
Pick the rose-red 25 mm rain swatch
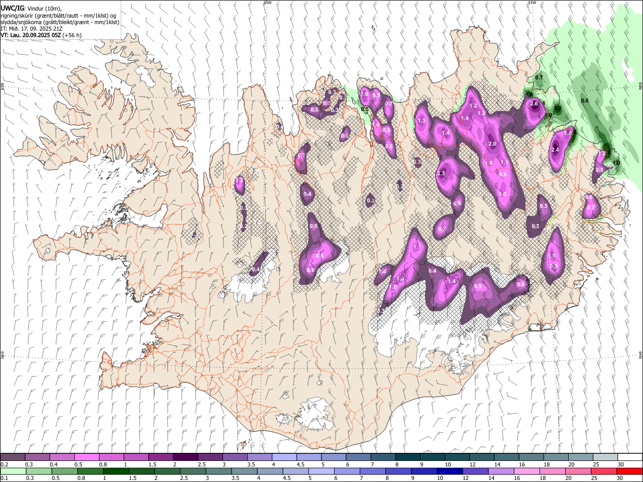(x=603, y=471)
